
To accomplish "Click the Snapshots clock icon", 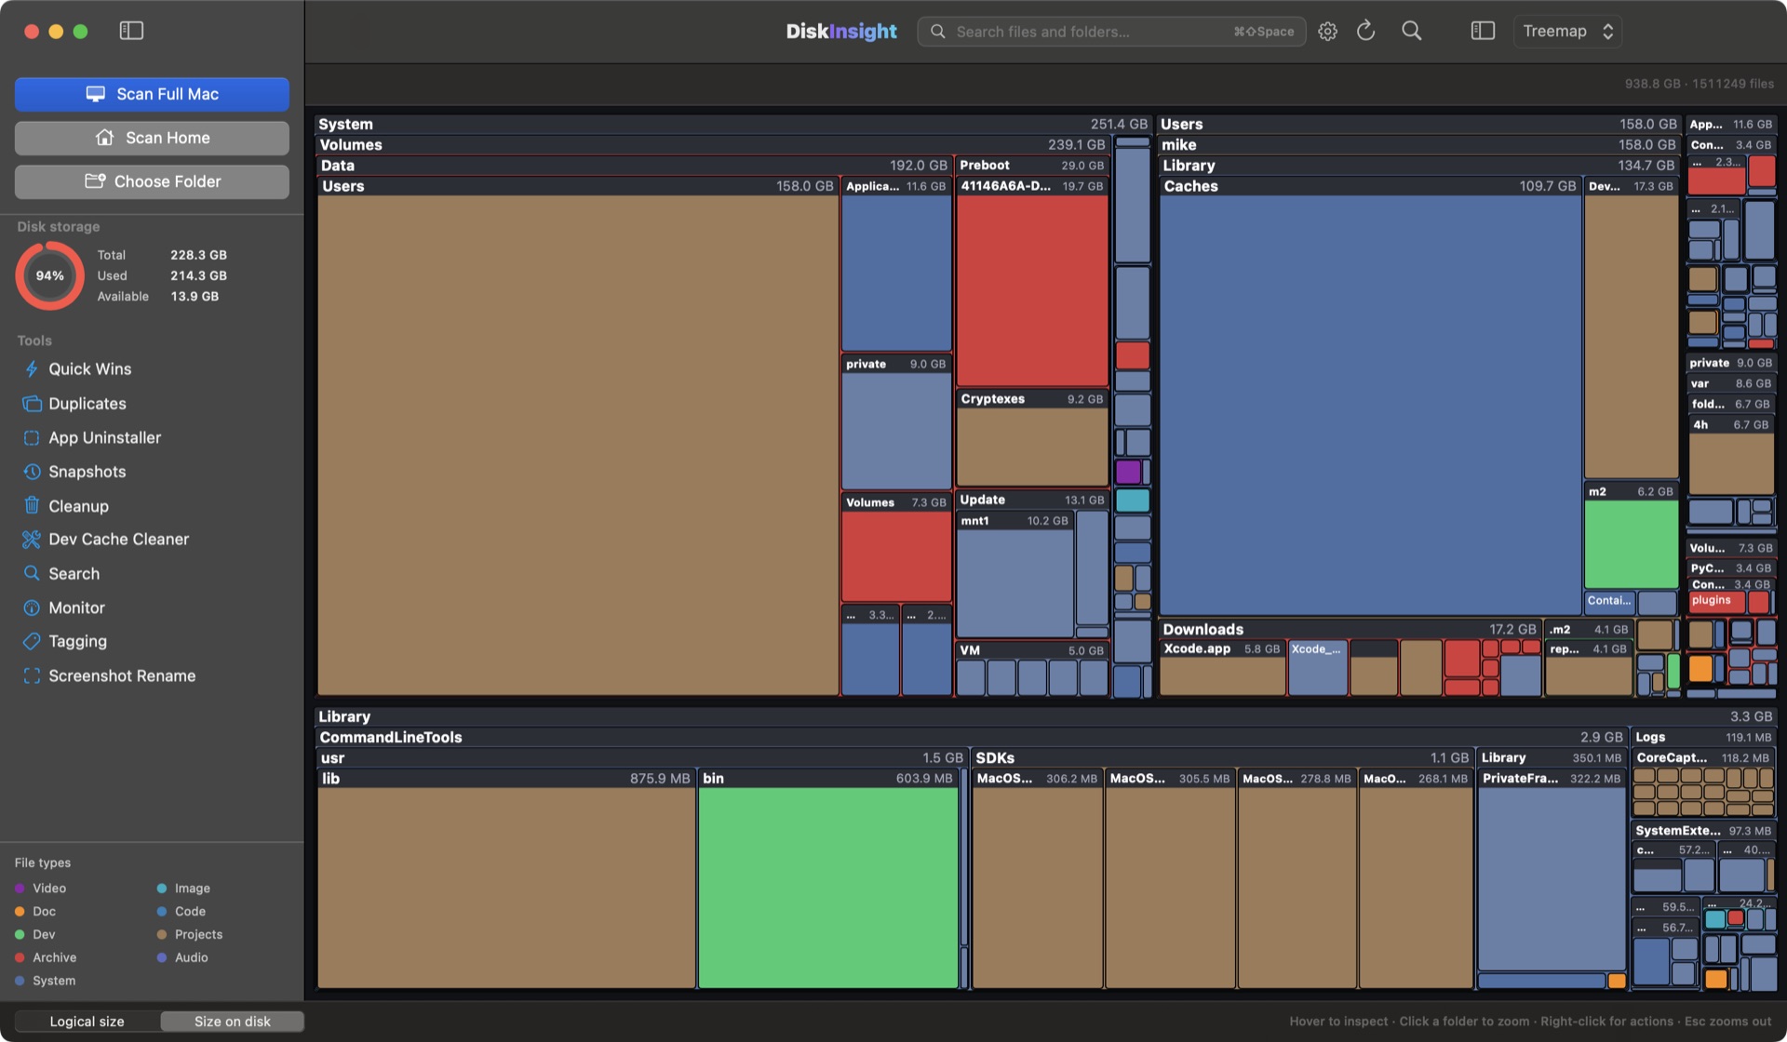I will tap(32, 472).
